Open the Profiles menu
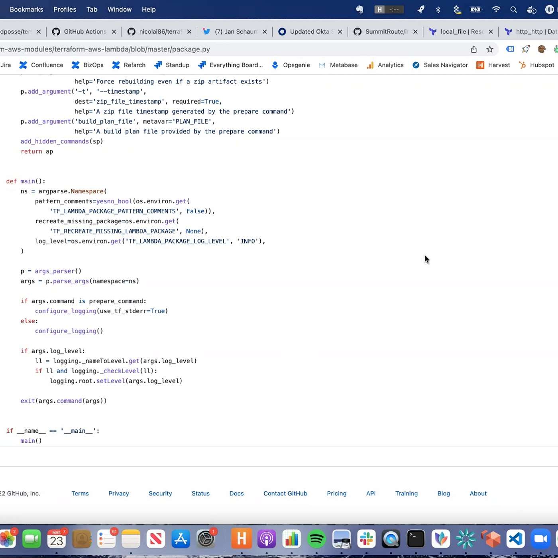This screenshot has height=558, width=558. (65, 10)
